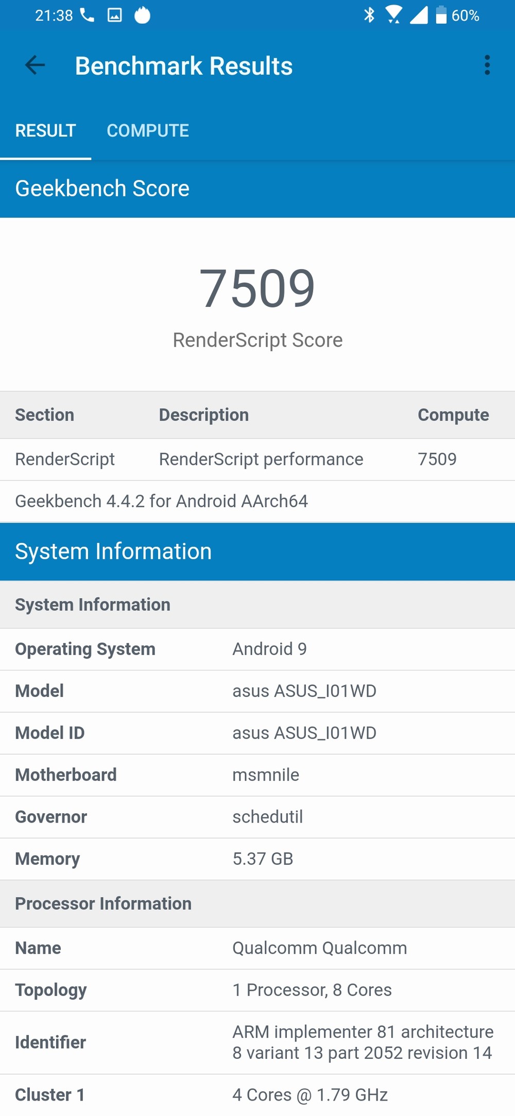Tap the RenderScript performance description
515x1116 pixels.
pos(261,459)
